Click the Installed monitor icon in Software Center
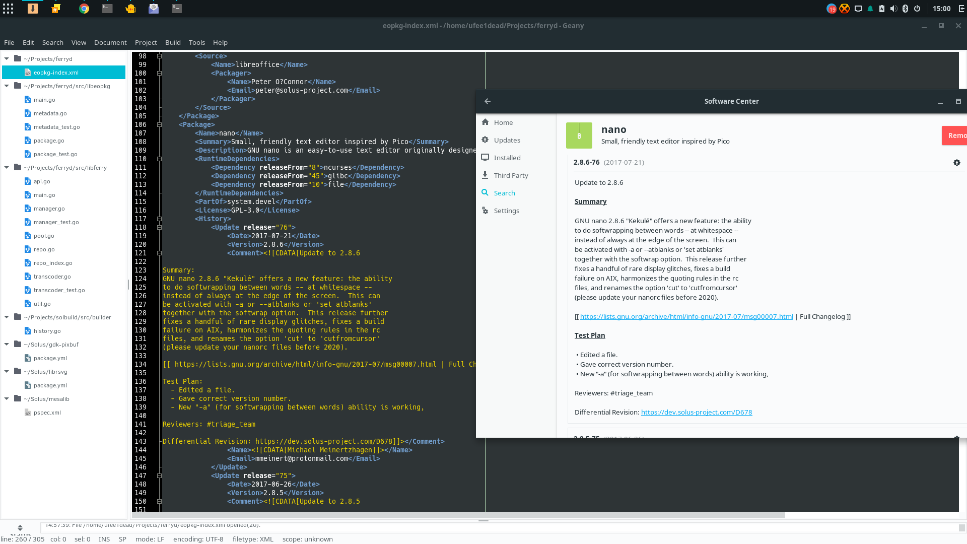Viewport: 967px width, 544px height. coord(485,158)
